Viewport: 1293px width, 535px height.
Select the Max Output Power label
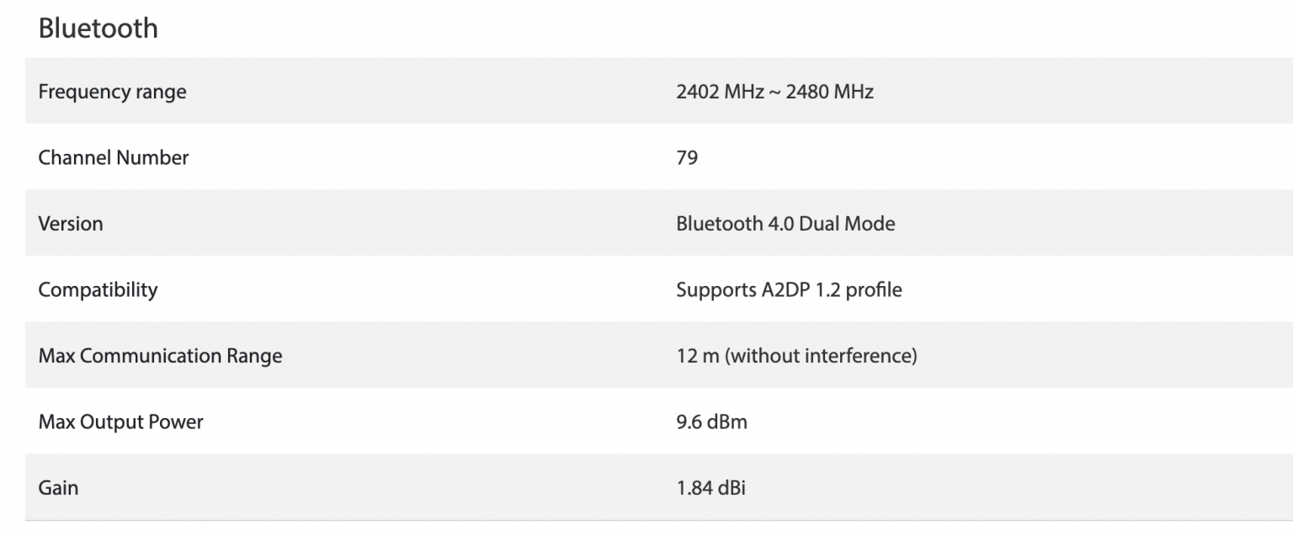(120, 421)
